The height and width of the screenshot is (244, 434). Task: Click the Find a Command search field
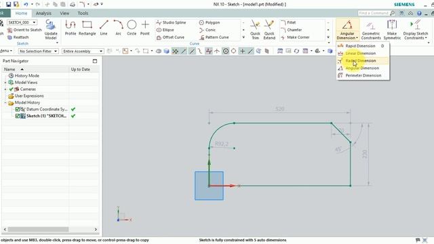pyautogui.click(x=374, y=14)
